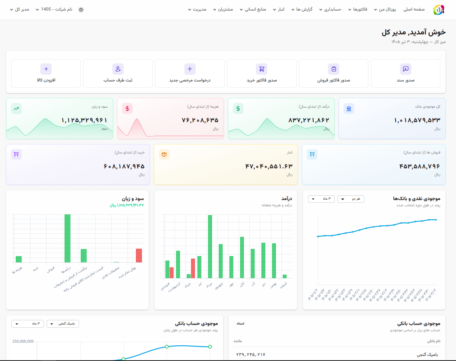
Task: Click the نام بانکی column header
Action: click(434, 341)
